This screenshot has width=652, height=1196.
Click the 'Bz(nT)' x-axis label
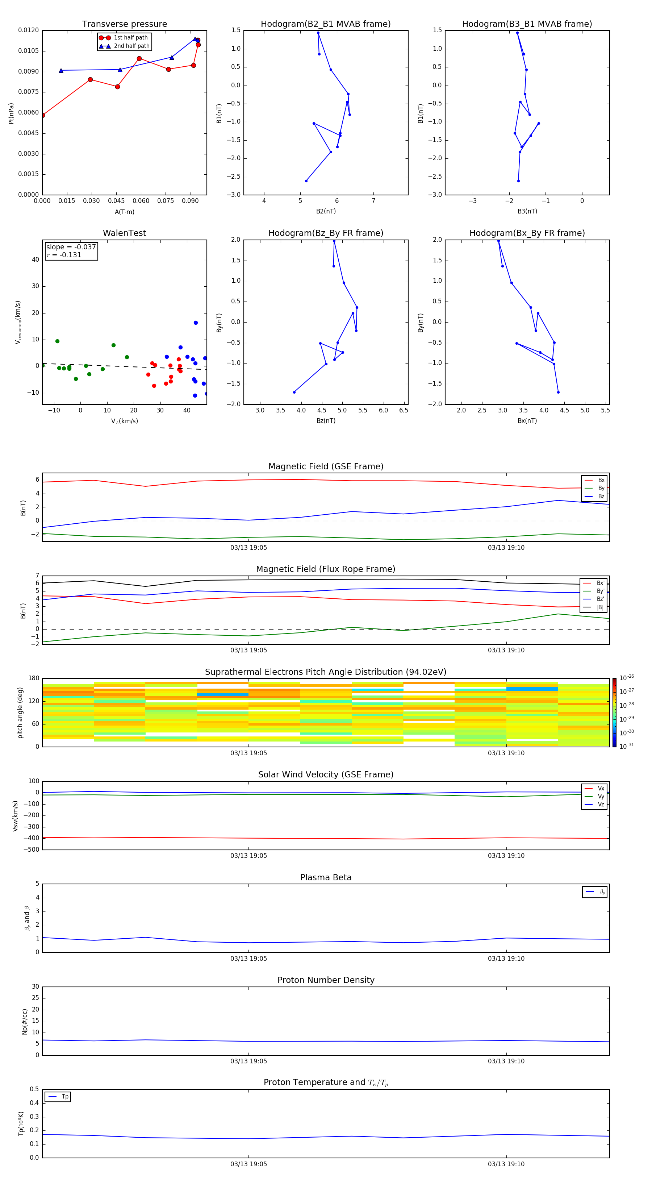point(326,421)
